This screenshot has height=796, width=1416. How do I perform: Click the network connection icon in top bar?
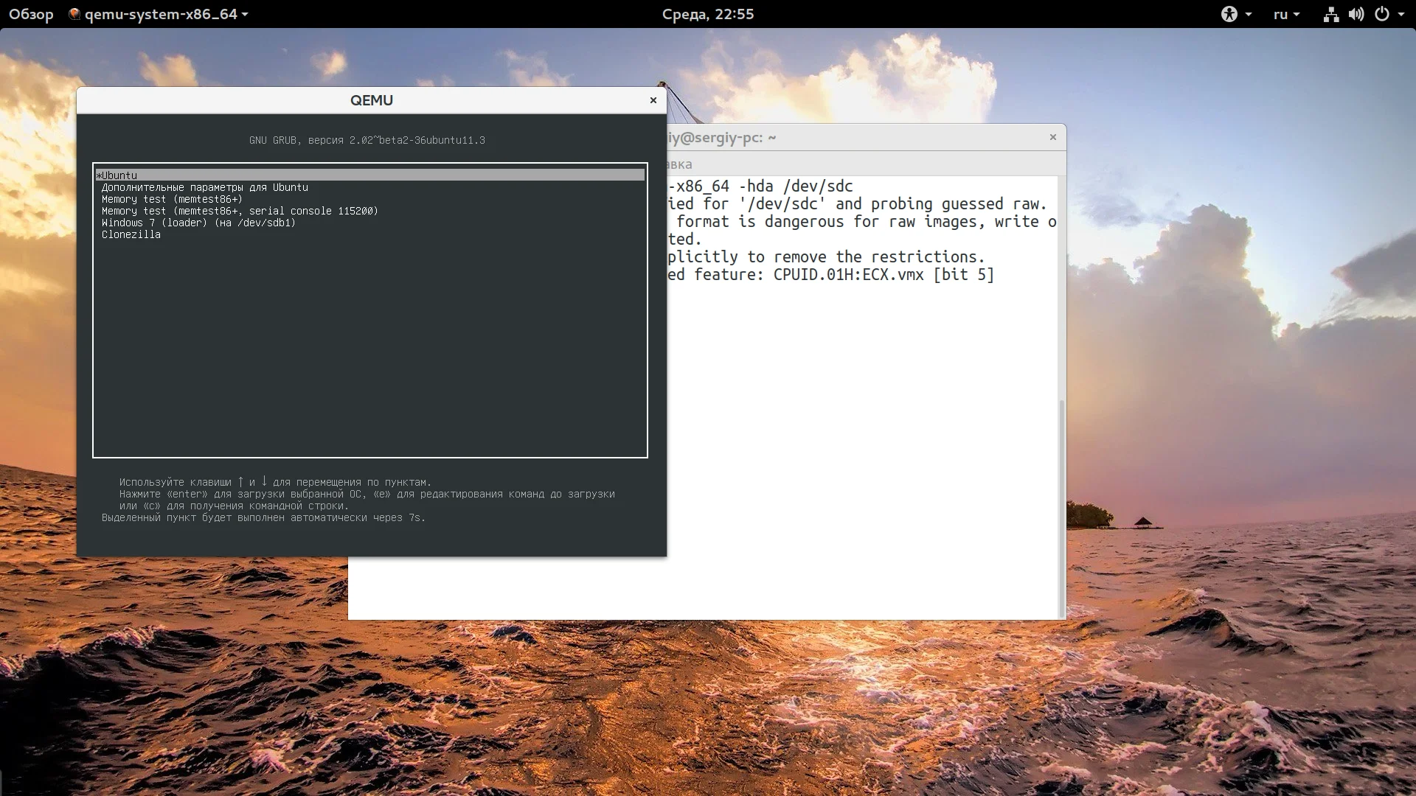[1330, 14]
